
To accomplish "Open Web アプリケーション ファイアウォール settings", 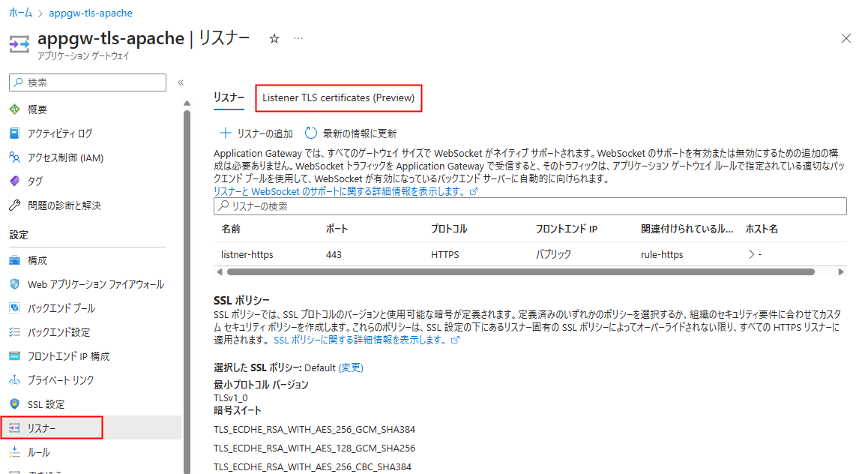I will pos(95,284).
